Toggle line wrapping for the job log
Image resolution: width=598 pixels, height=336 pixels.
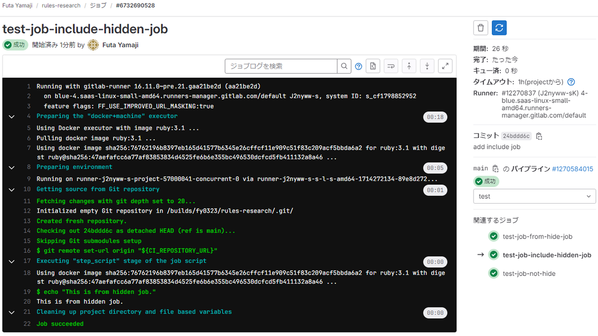pos(391,66)
